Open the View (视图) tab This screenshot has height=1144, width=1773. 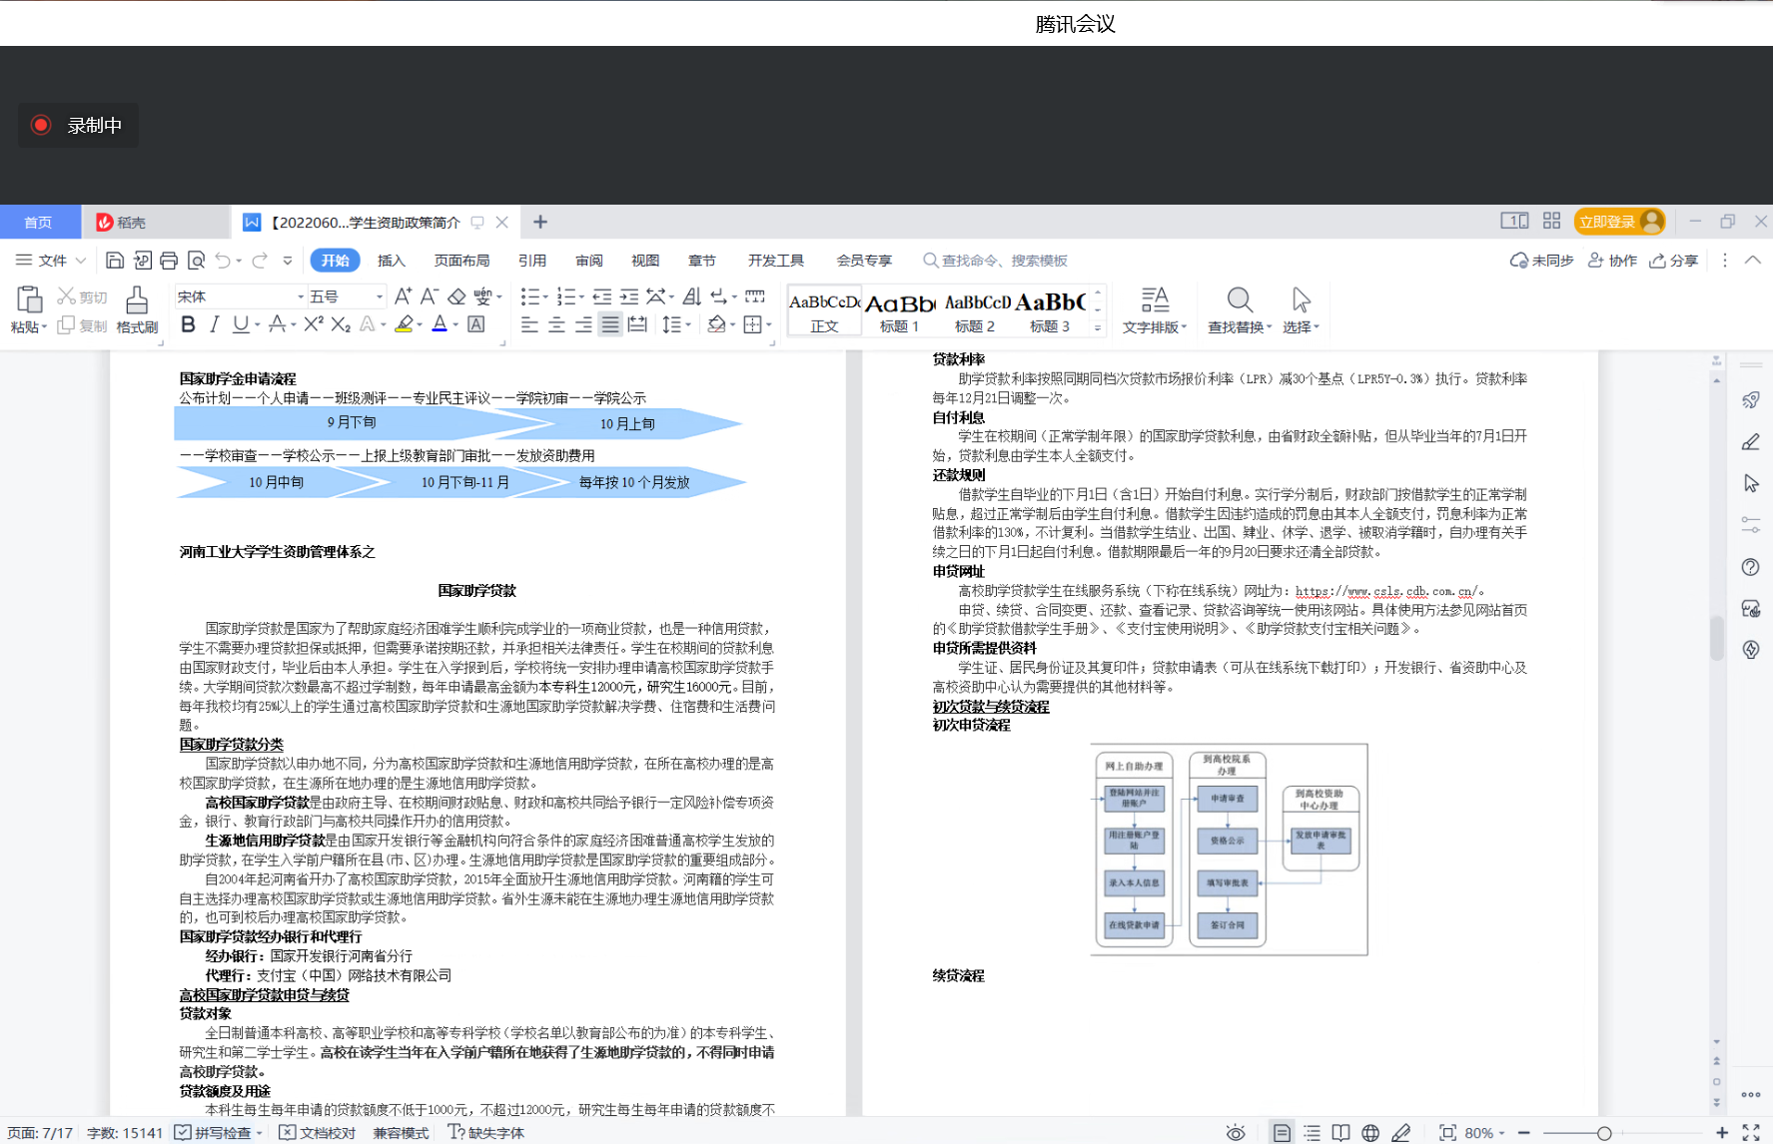click(x=645, y=261)
